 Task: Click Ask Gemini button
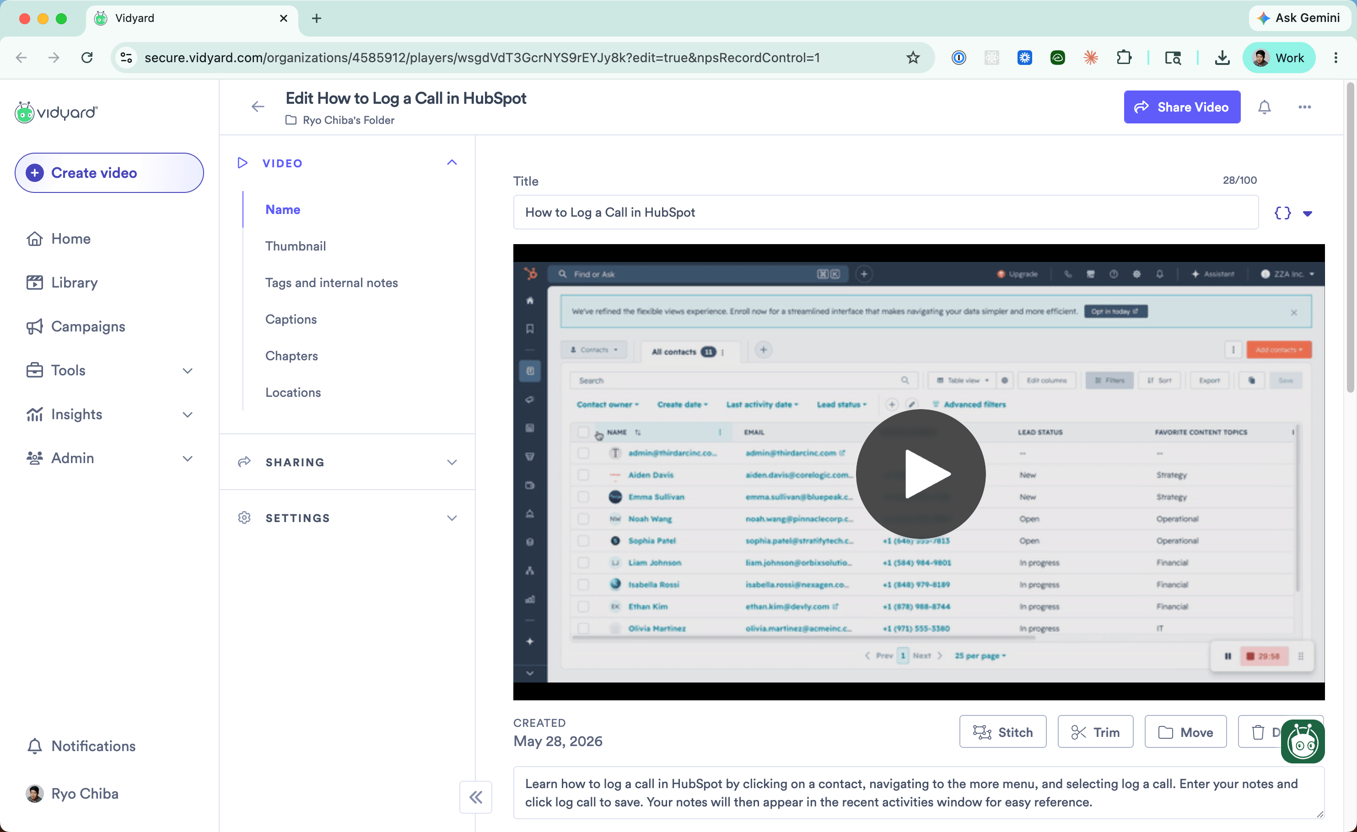tap(1298, 18)
